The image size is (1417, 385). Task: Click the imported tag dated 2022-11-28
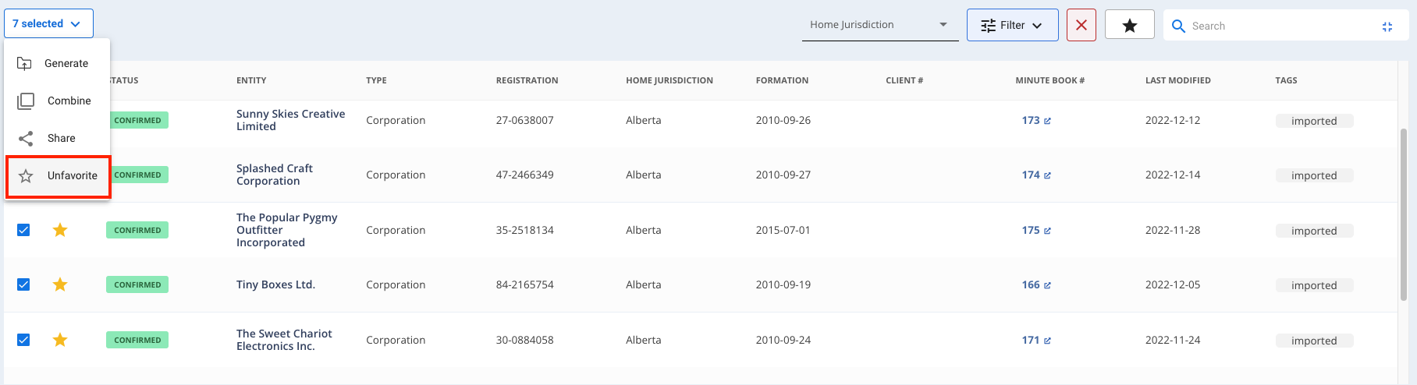tap(1314, 231)
